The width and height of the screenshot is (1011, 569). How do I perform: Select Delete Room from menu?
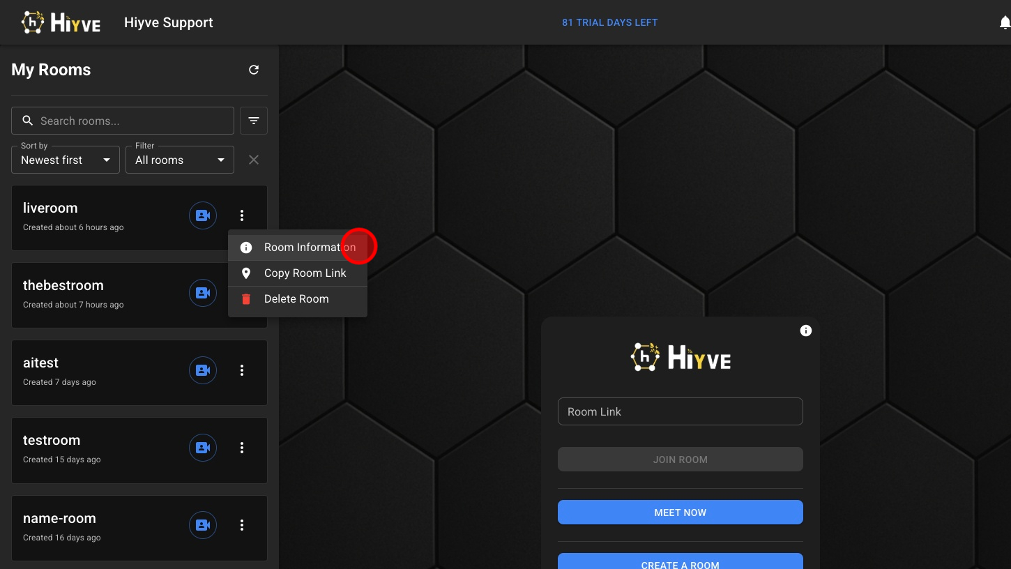[x=298, y=299]
